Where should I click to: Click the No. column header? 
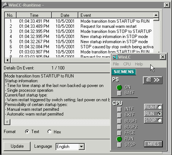(x=10, y=15)
